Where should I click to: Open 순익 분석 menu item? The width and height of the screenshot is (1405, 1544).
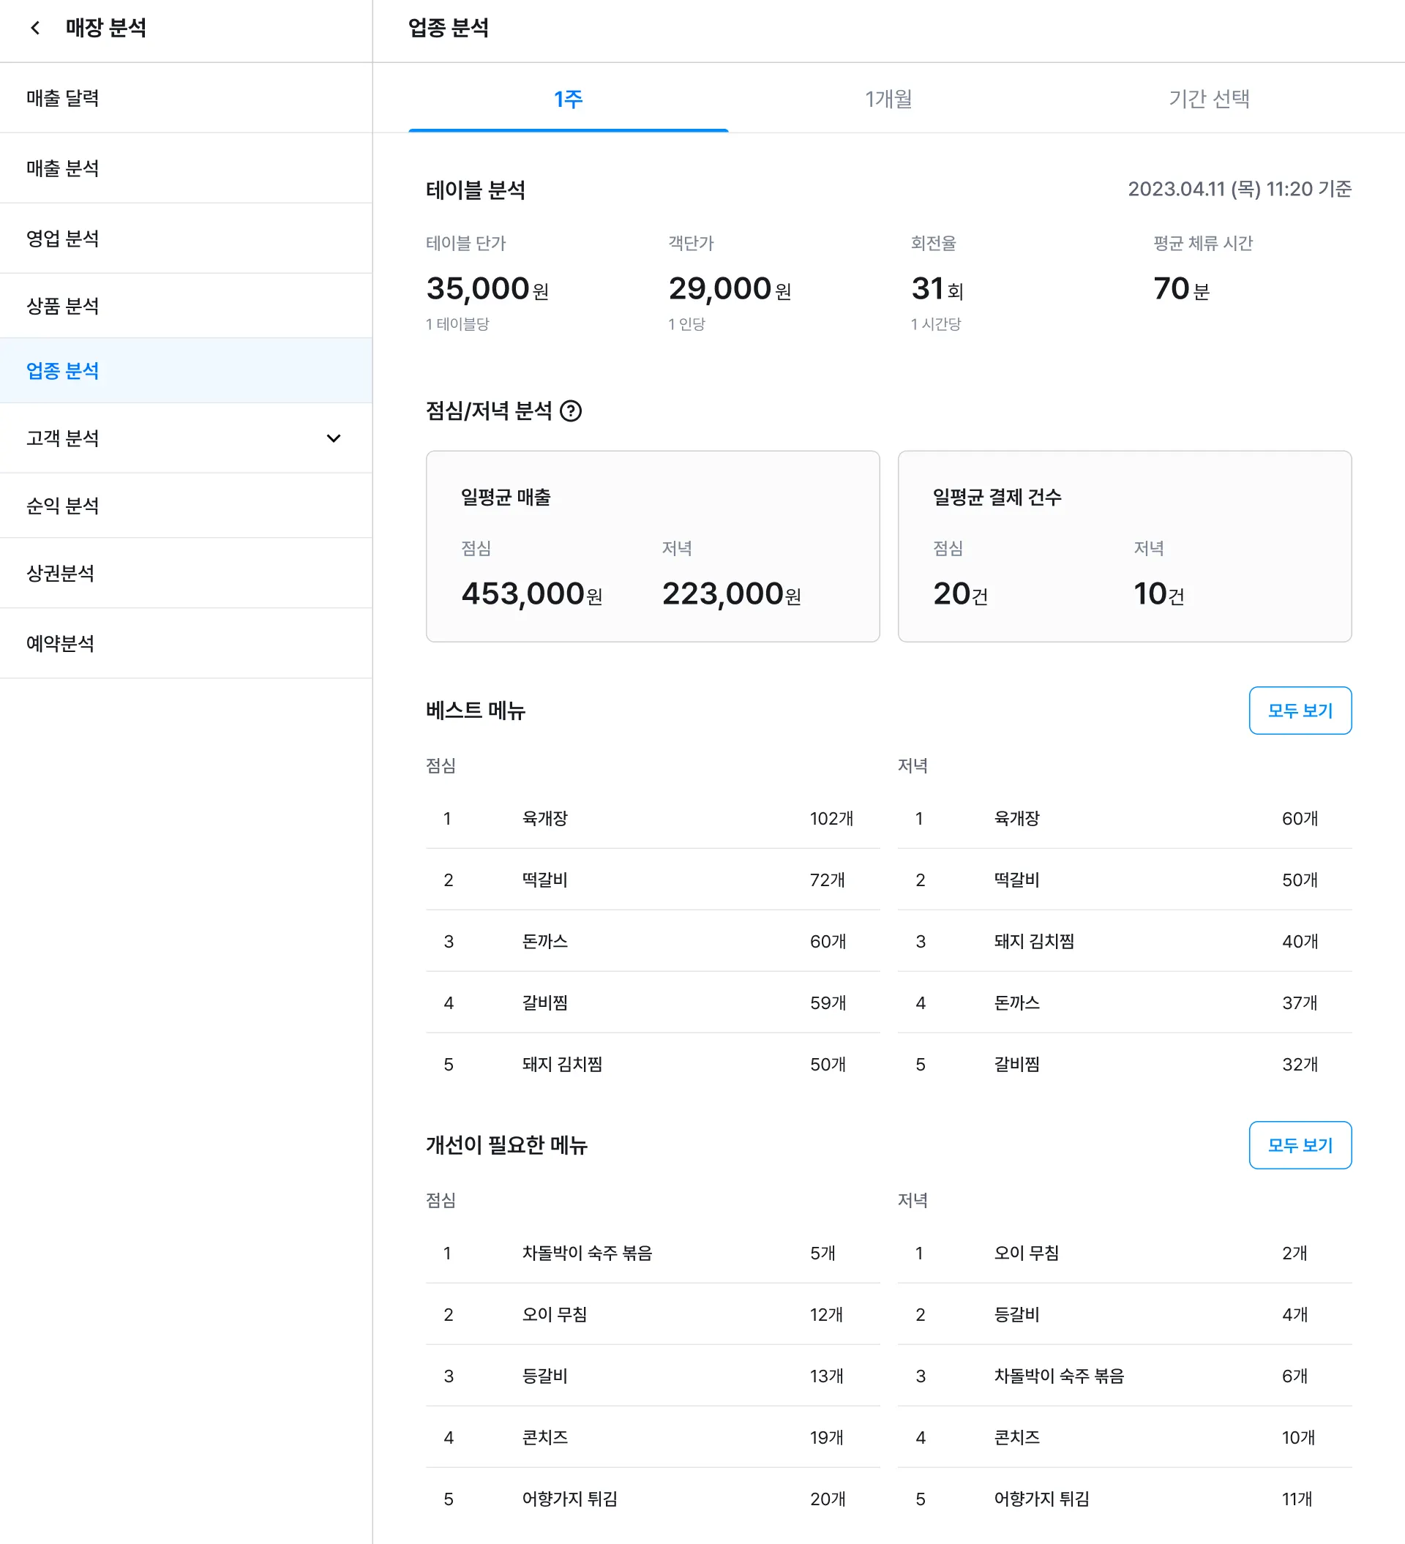63,506
